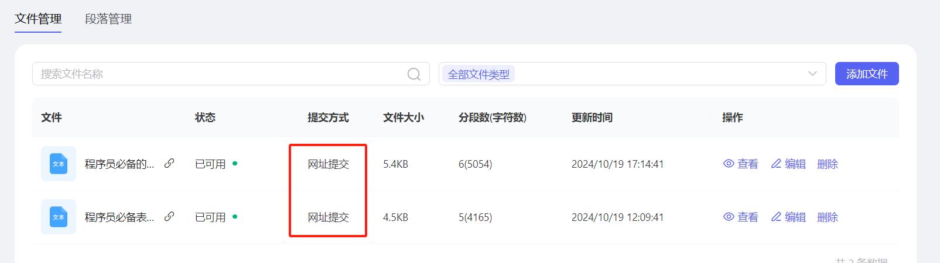Click 删除 for the 4.5KB file
This screenshot has width=940, height=263.
(828, 217)
